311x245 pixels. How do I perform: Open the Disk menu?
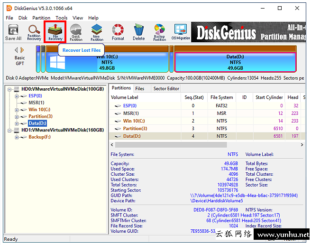[x=23, y=18]
